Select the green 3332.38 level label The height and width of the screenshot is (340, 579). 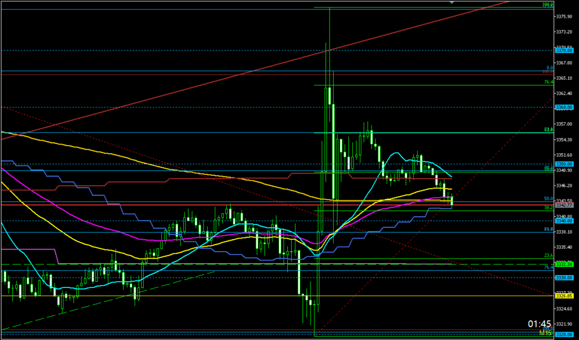(x=563, y=264)
